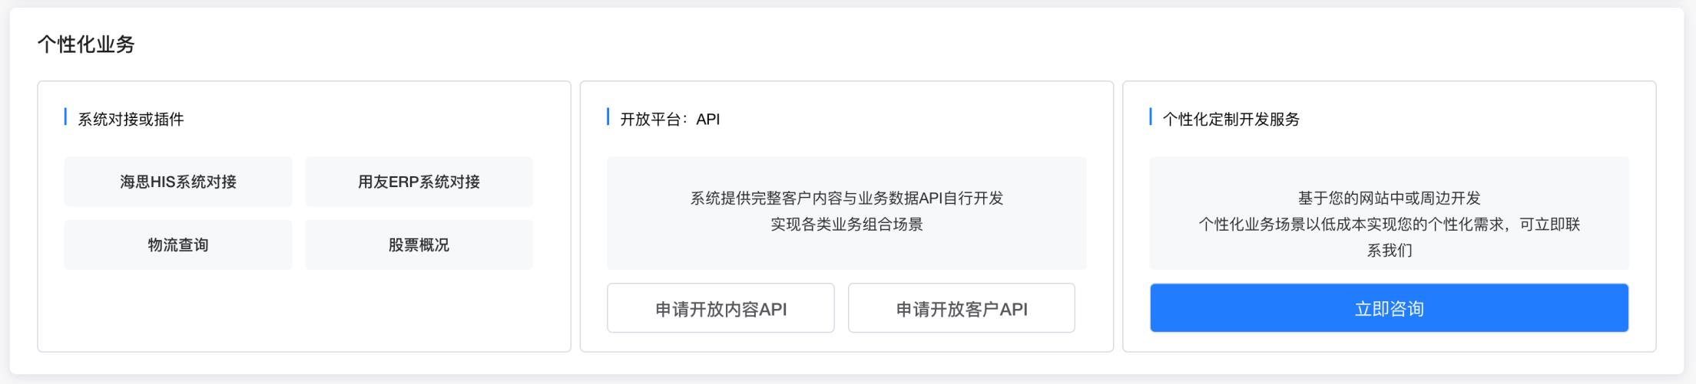Select the 用友ERP系统对接 tile
This screenshot has height=384, width=1696.
[x=419, y=182]
